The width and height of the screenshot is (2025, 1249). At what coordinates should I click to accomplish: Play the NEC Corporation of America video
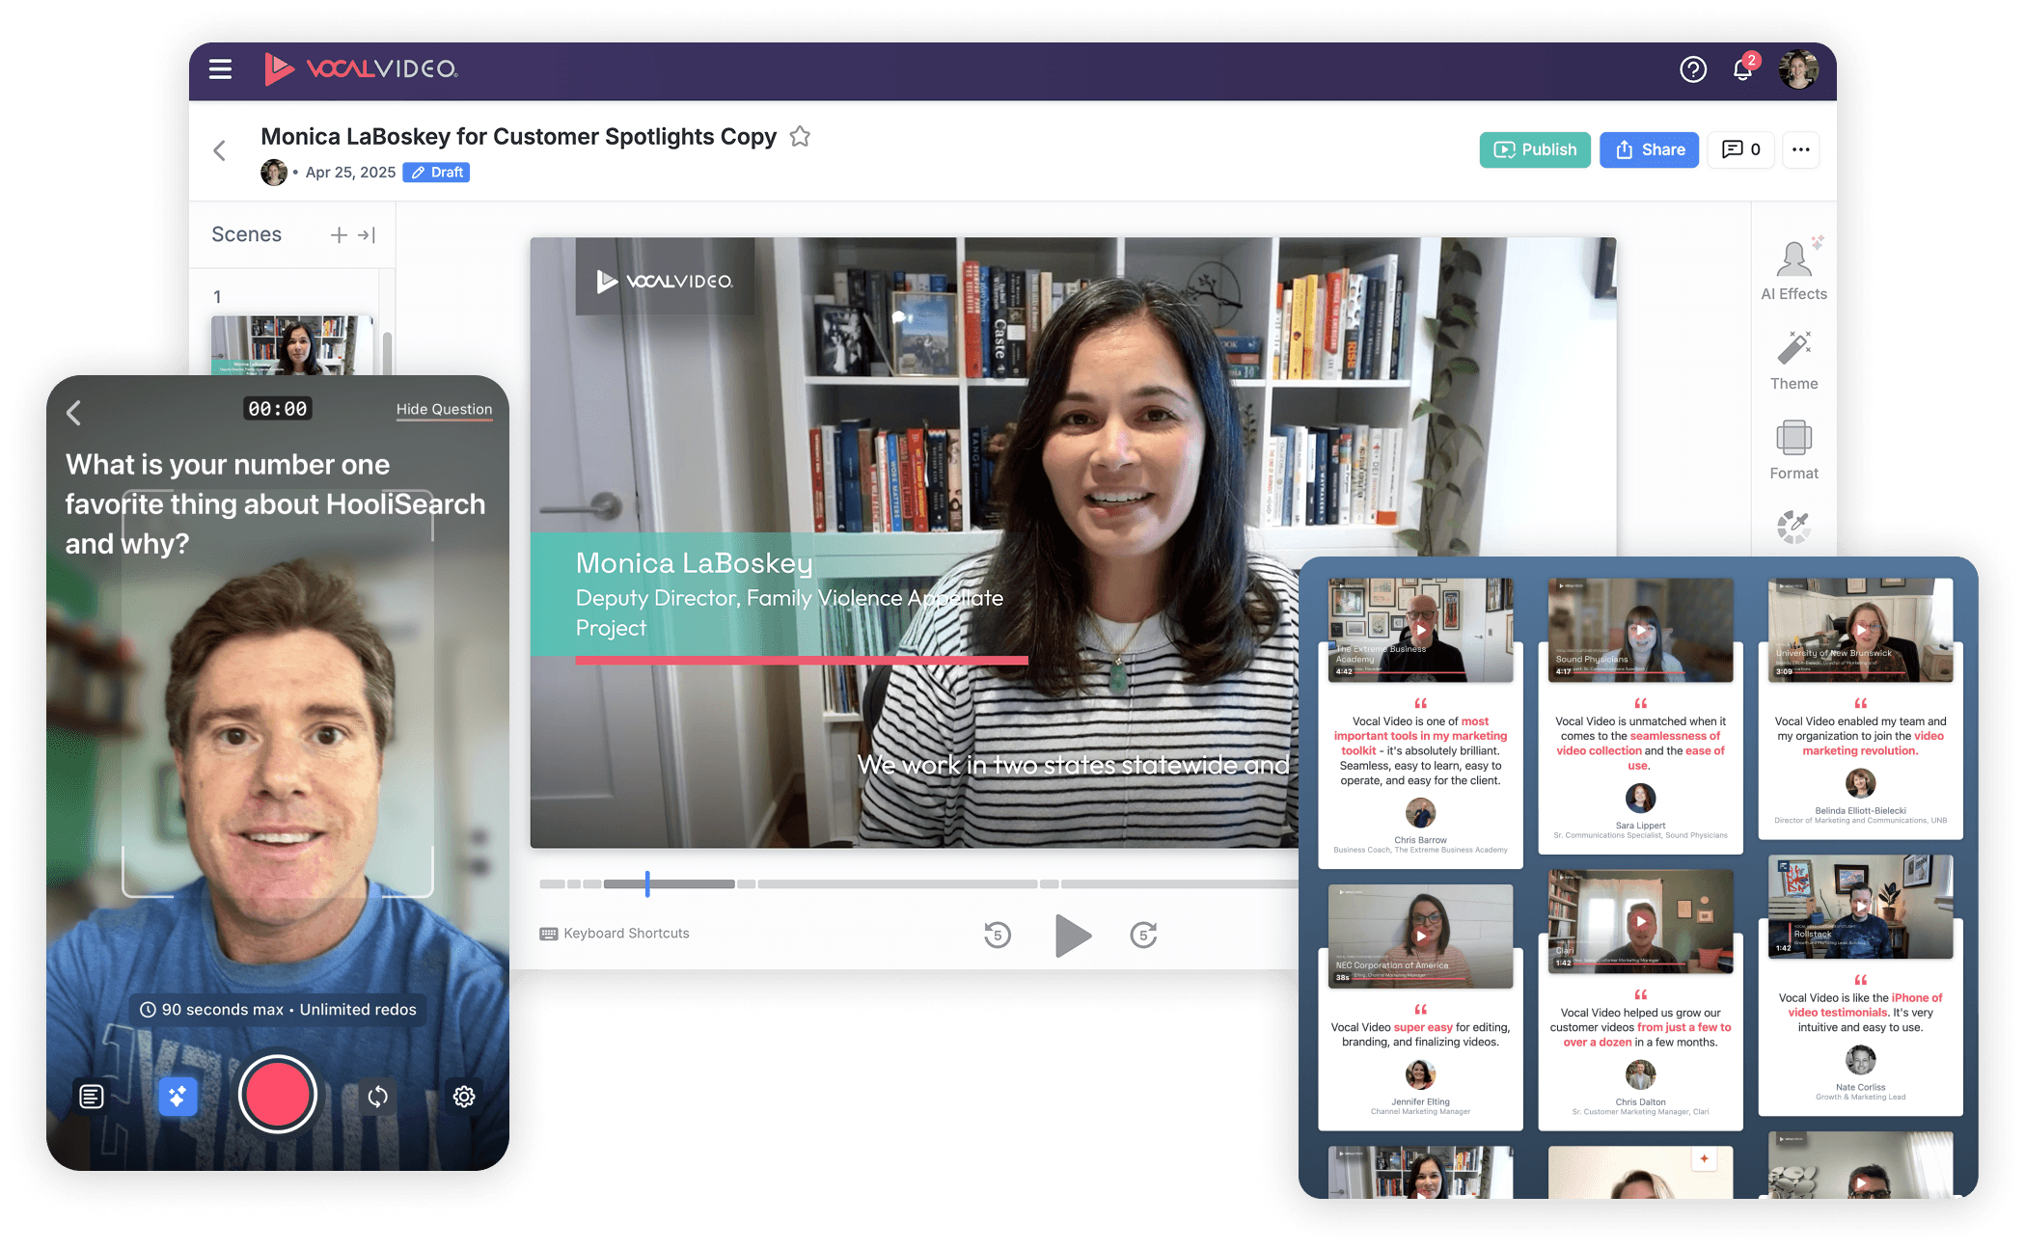pos(1420,936)
